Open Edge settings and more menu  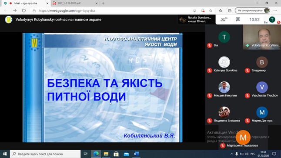click(275, 10)
